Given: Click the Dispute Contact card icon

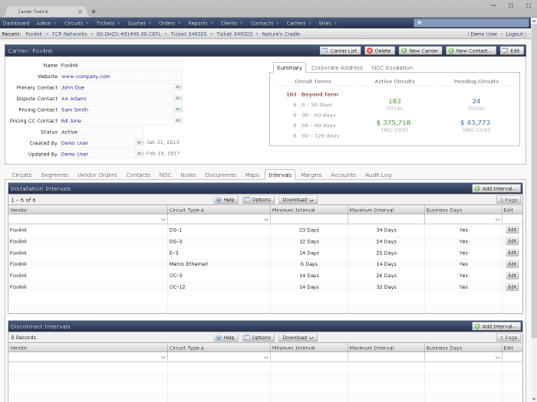Looking at the screenshot, I should (178, 99).
